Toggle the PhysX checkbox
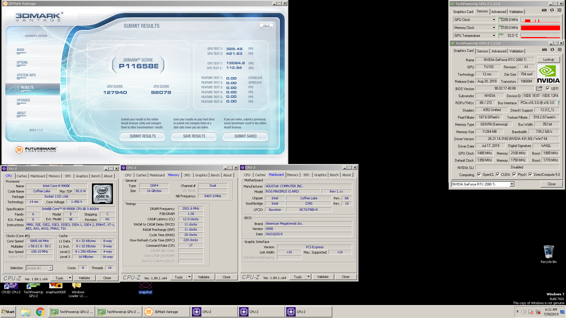566x318 pixels. coord(514,174)
